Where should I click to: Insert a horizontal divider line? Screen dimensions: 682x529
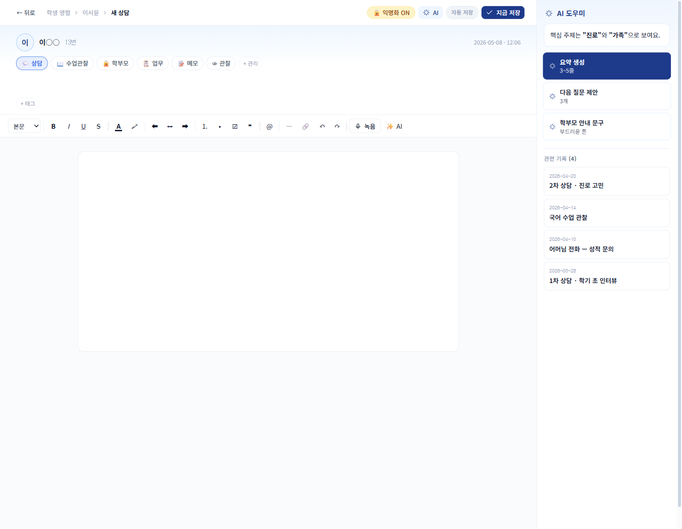(x=289, y=126)
